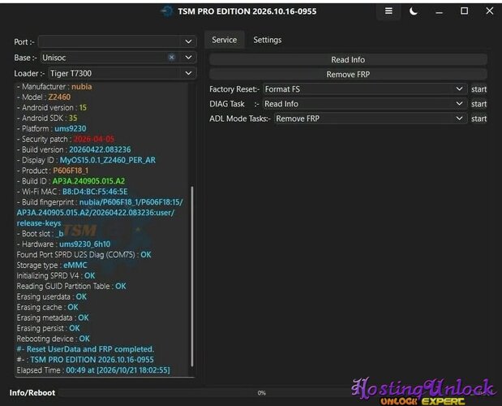Switch to the Settings tab
Image resolution: width=502 pixels, height=406 pixels.
pos(268,40)
